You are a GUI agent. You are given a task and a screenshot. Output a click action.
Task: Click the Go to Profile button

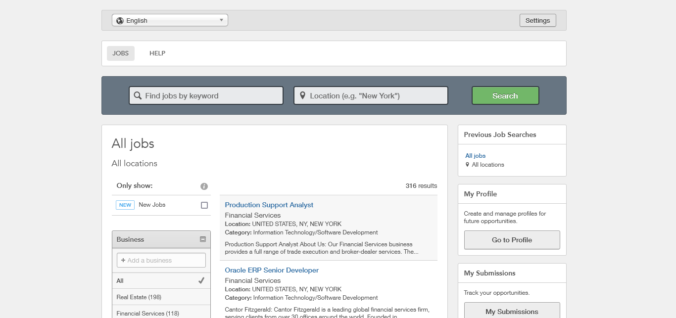pyautogui.click(x=512, y=240)
